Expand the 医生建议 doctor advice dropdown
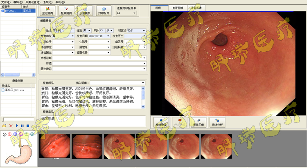 [144, 69]
